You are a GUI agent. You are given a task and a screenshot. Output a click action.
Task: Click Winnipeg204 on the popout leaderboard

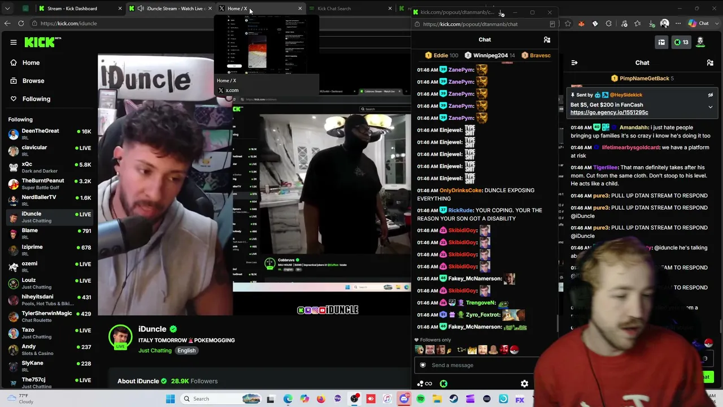pos(489,55)
